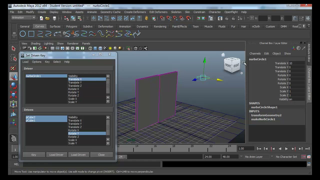Open the Create Deformers menu

(135, 12)
